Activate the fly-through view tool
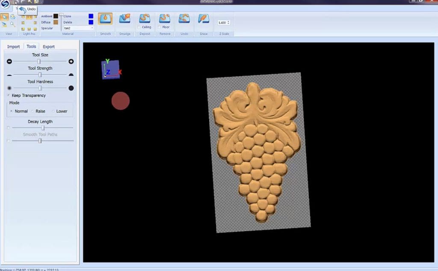The image size is (438, 271). [4, 24]
